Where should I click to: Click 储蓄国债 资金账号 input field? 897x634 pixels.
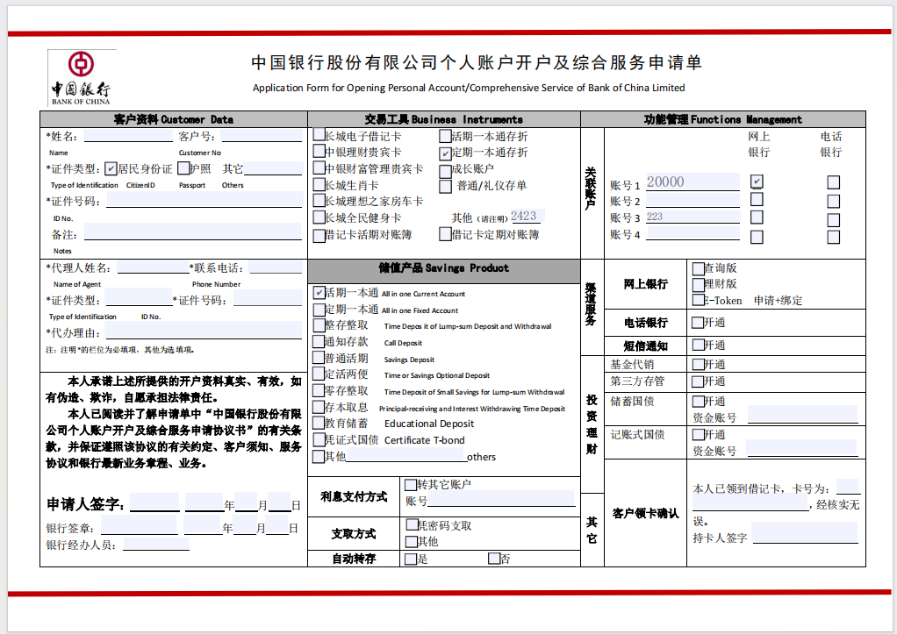coord(802,415)
